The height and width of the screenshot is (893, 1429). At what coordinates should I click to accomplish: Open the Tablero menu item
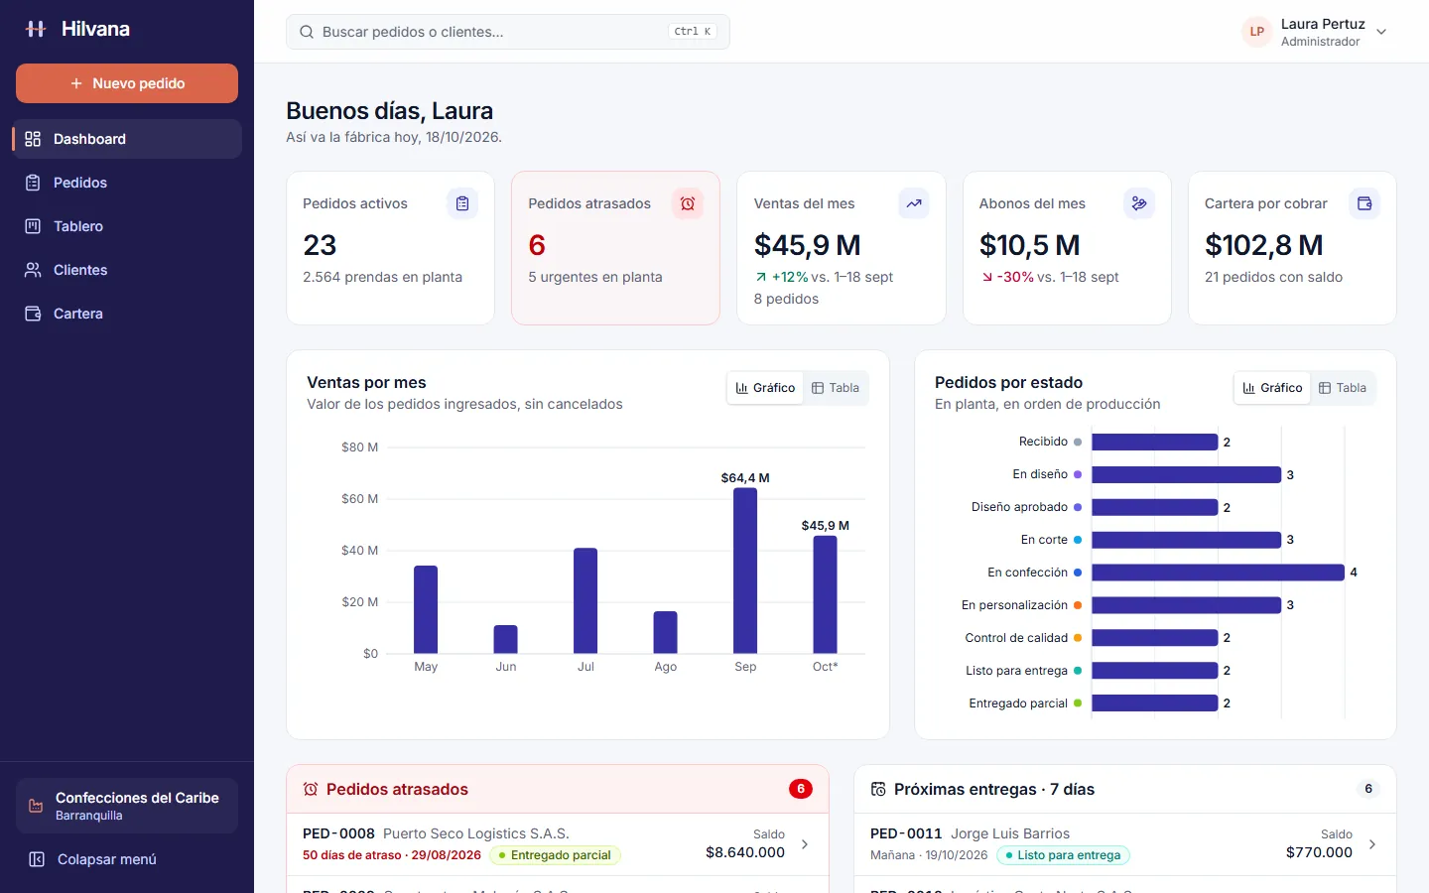click(127, 226)
